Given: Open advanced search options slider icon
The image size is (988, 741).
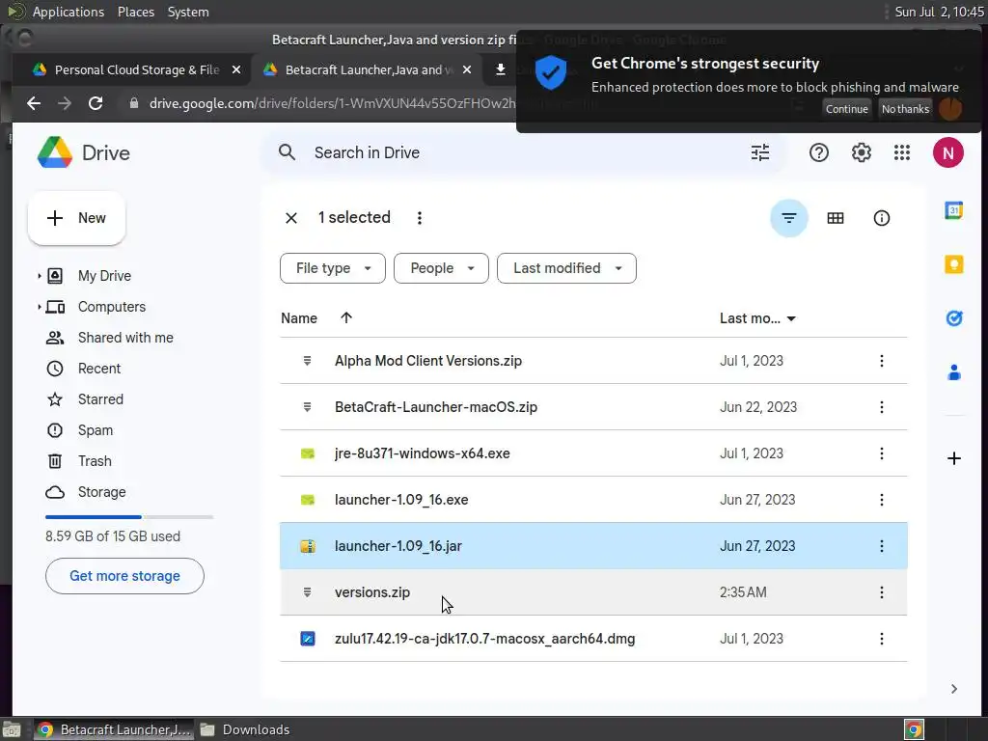Looking at the screenshot, I should point(760,152).
